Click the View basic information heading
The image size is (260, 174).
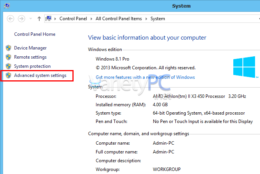click(x=147, y=38)
